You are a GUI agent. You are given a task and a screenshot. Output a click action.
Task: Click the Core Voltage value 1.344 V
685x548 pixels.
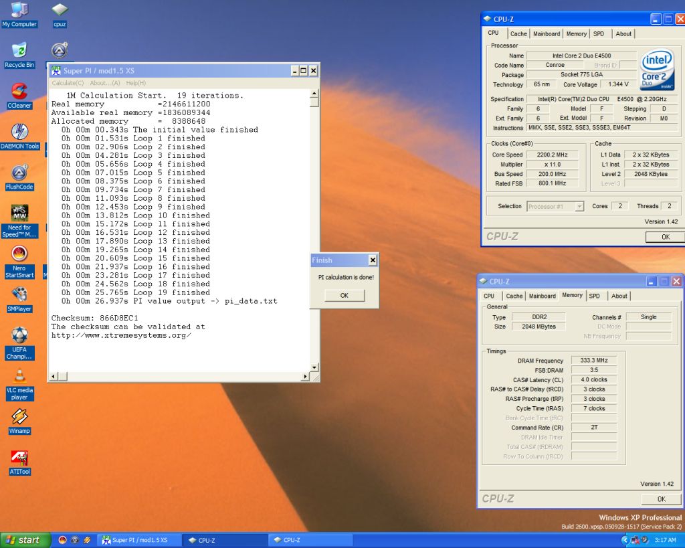click(x=617, y=84)
